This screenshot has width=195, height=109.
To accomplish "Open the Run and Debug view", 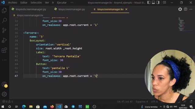I will [x=4, y=40].
